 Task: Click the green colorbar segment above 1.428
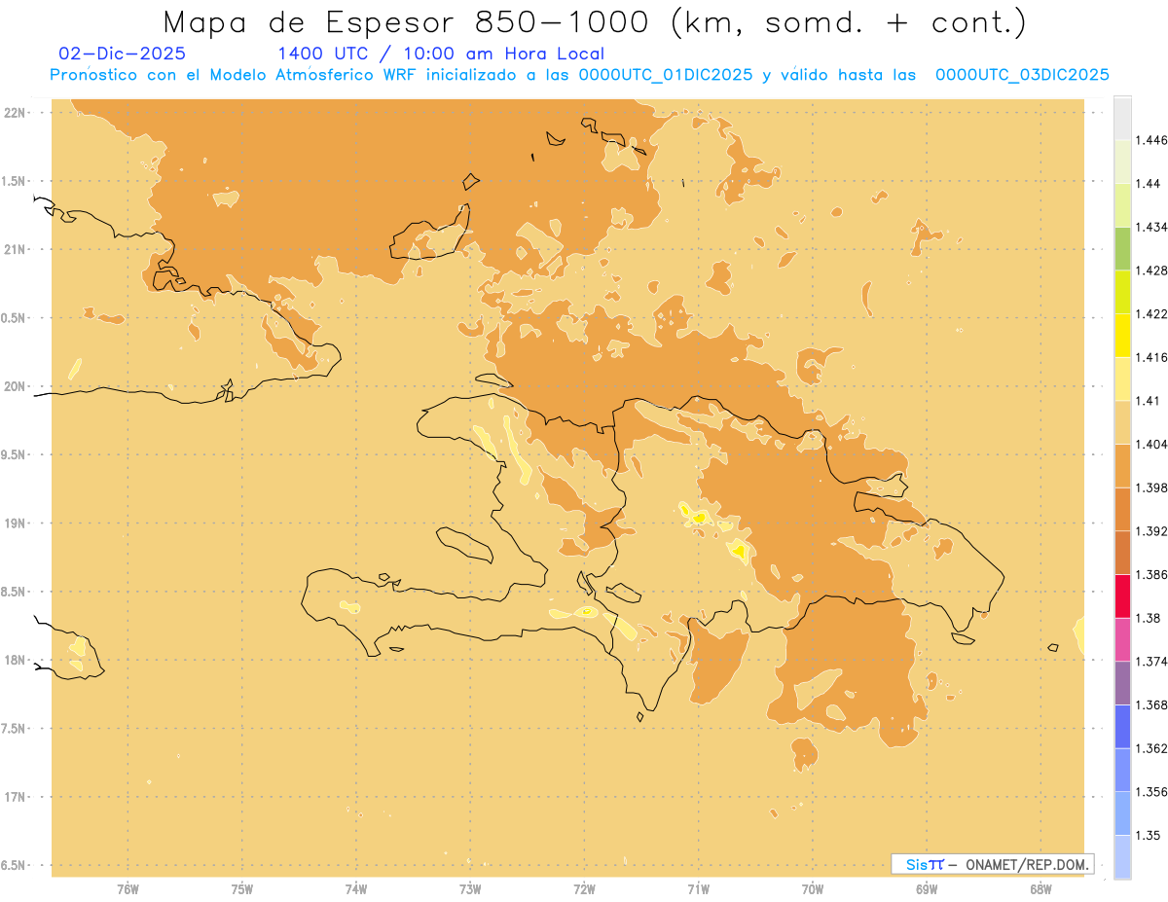point(1122,248)
